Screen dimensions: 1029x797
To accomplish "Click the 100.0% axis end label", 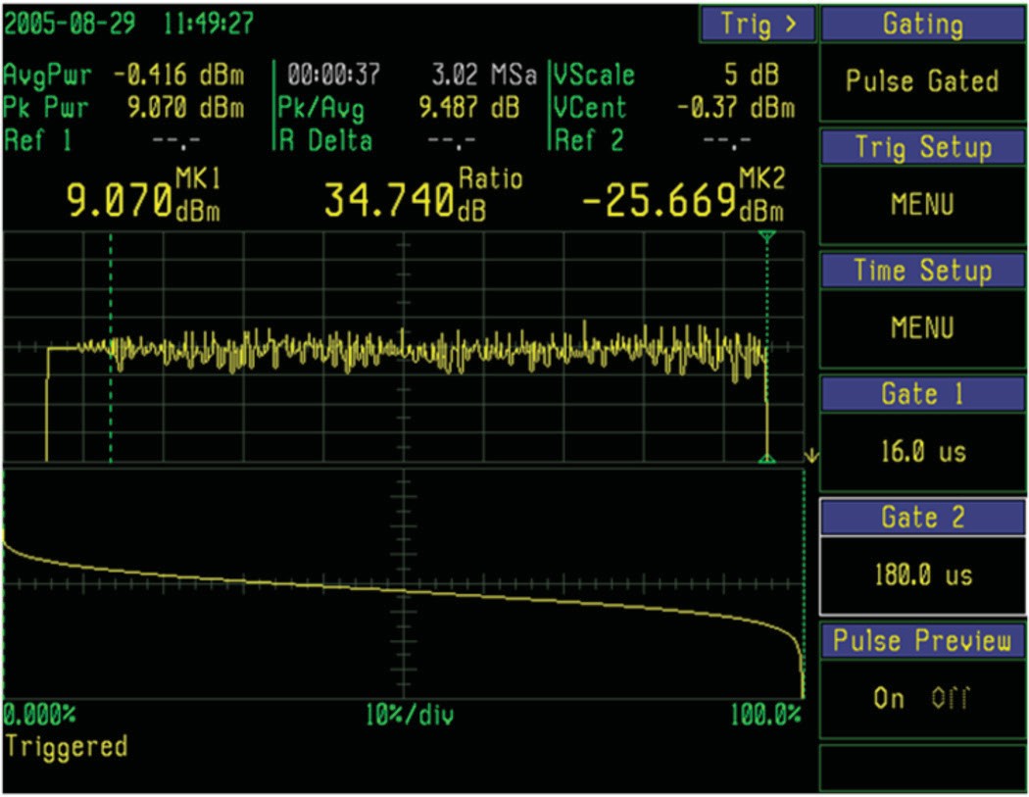I will point(765,714).
